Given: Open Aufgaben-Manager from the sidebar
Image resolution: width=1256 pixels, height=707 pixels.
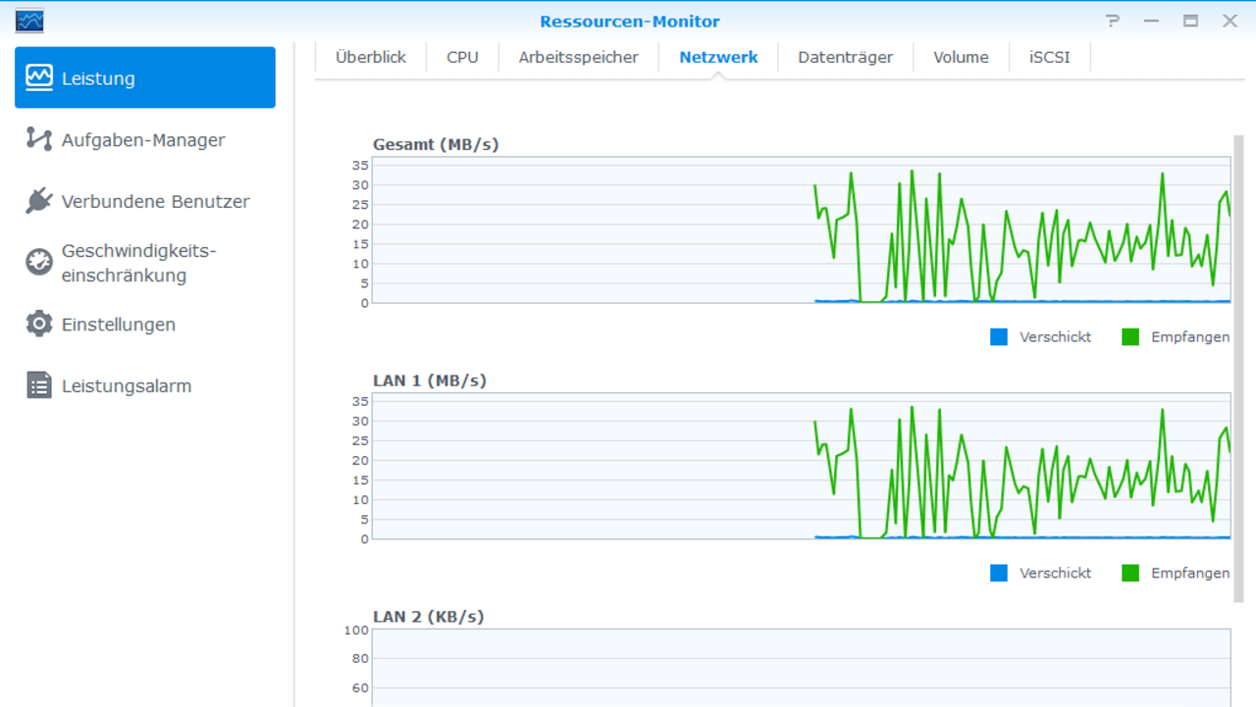Looking at the screenshot, I should coord(145,139).
